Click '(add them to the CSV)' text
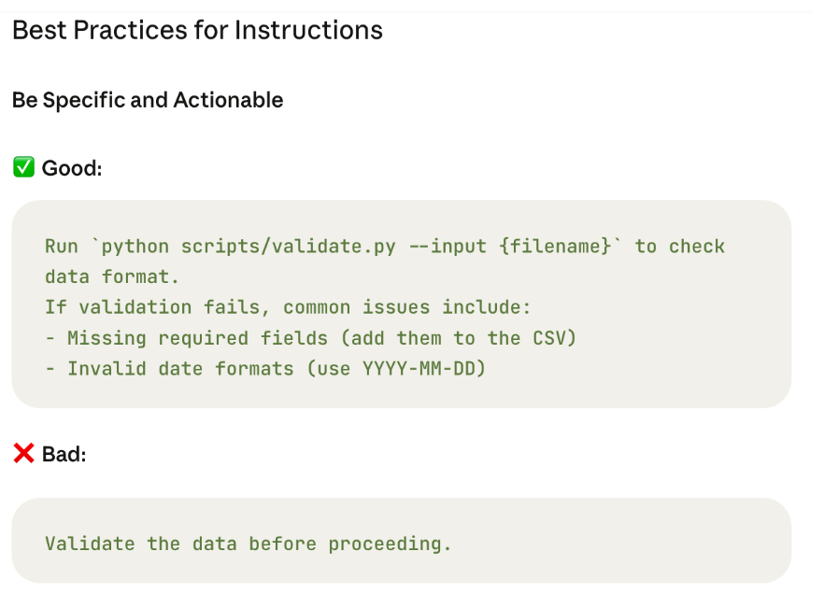 point(459,338)
